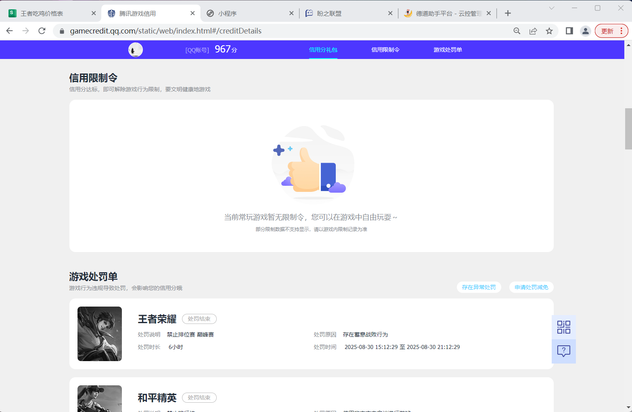Image resolution: width=632 pixels, height=412 pixels.
Task: Open the browser profile avatar icon
Action: click(x=586, y=31)
